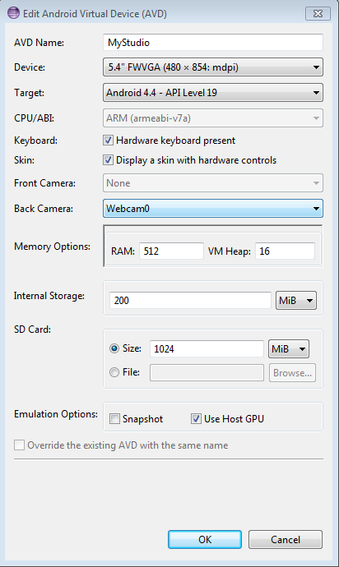
Task: Close the Edit AVD dialog
Action: point(318,13)
